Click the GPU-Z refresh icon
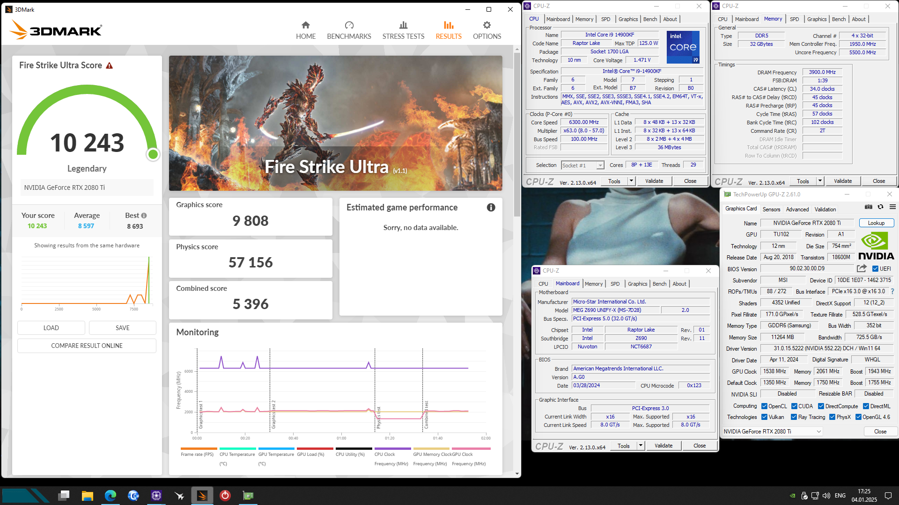Viewport: 899px width, 505px height. pyautogui.click(x=880, y=207)
